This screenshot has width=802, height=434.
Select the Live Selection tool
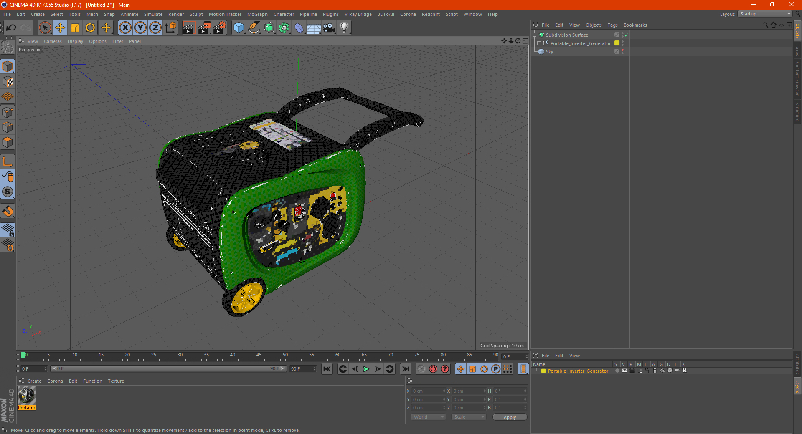click(45, 28)
